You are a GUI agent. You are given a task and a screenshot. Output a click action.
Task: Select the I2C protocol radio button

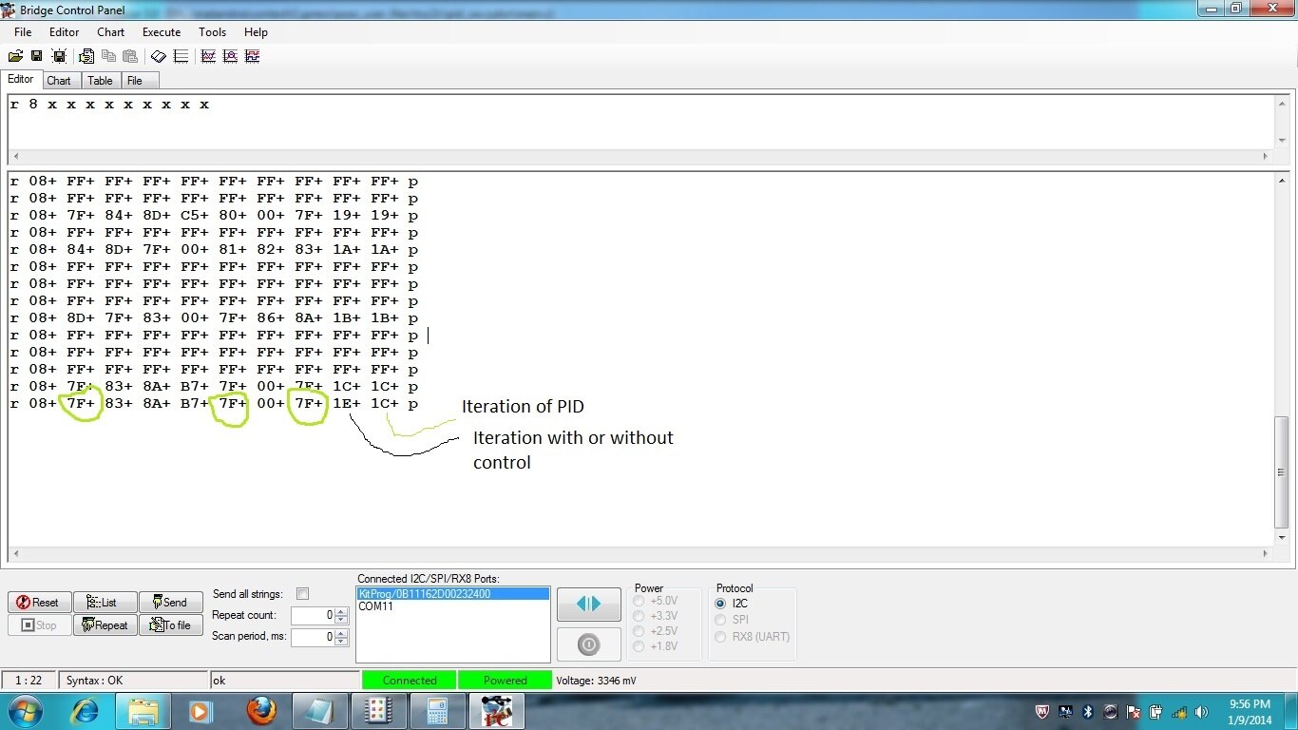tap(720, 604)
